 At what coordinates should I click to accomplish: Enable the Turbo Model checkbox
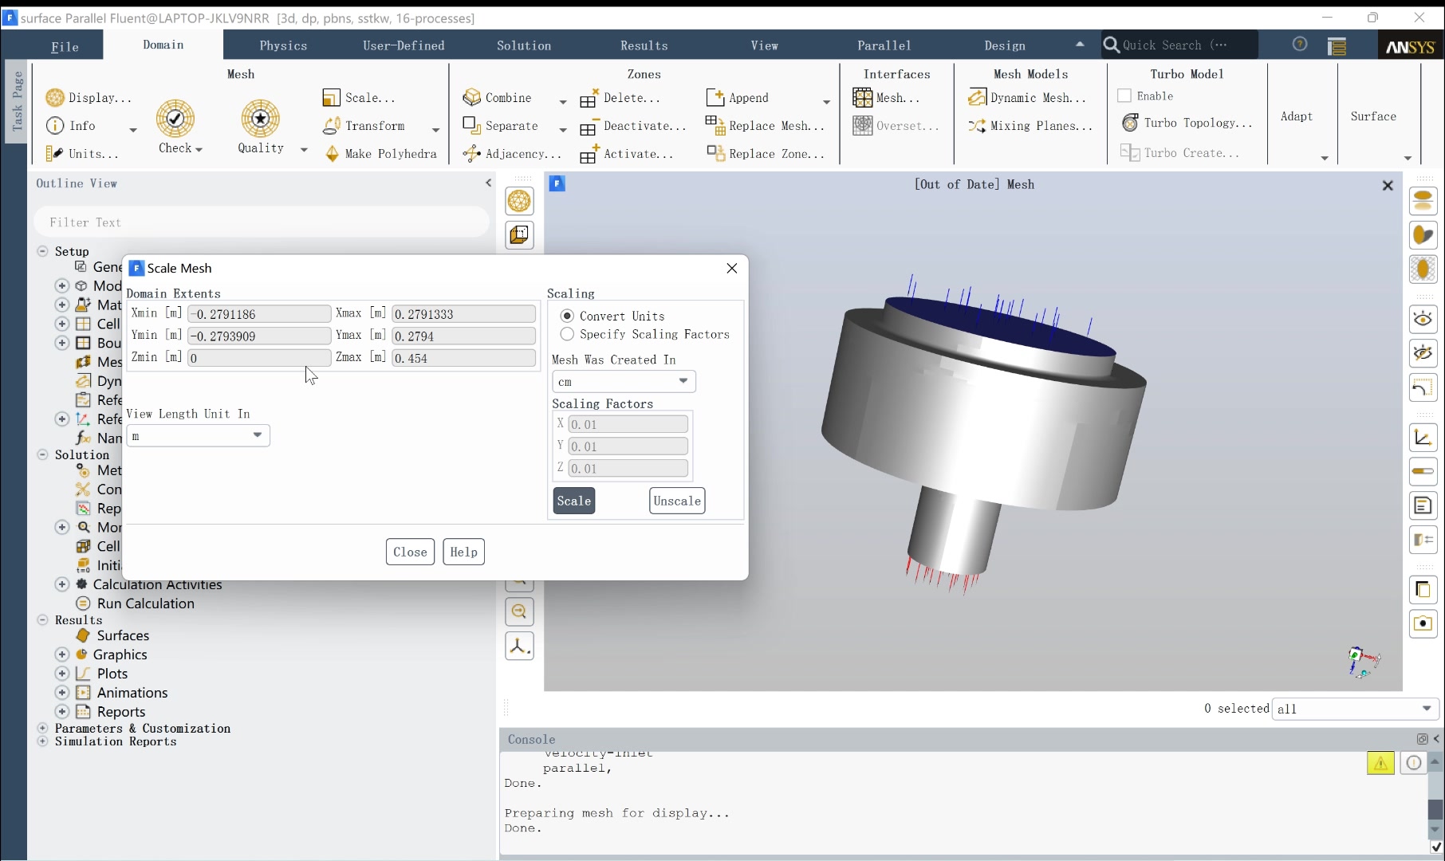point(1124,96)
